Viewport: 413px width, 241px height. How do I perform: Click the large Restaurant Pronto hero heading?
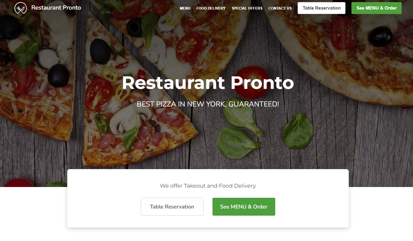pos(208,83)
